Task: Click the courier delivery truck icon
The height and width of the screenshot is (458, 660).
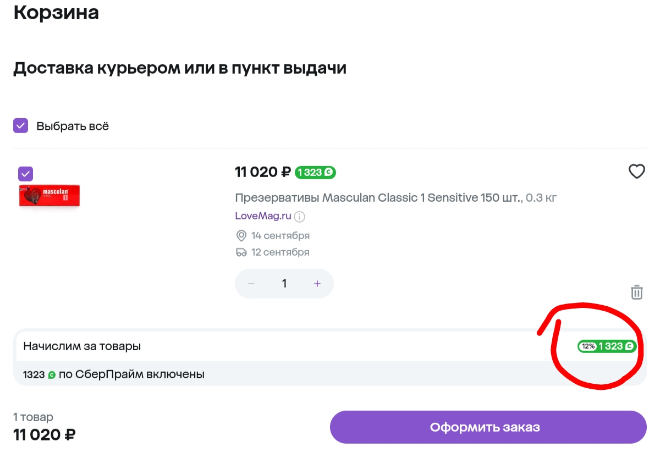Action: click(241, 252)
